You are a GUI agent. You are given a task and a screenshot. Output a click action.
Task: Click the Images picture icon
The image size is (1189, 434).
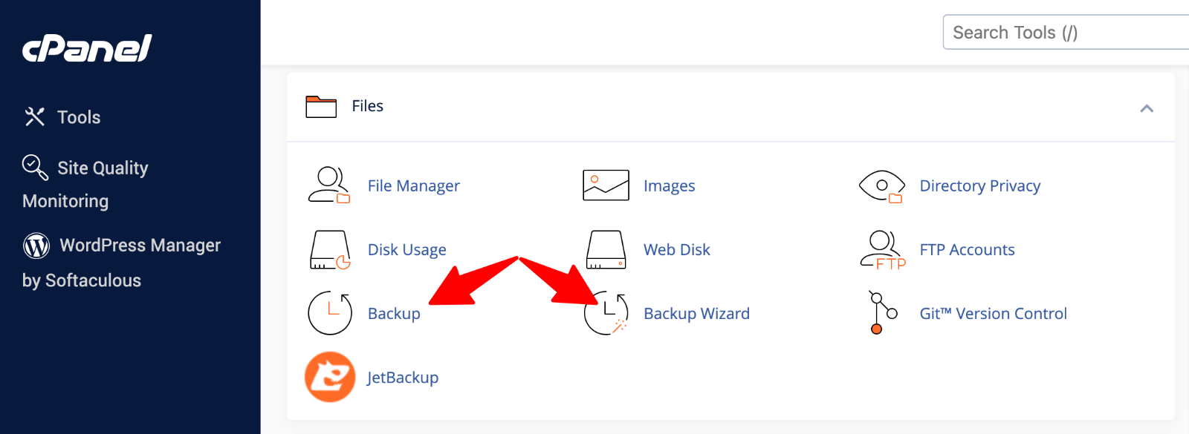pyautogui.click(x=606, y=185)
